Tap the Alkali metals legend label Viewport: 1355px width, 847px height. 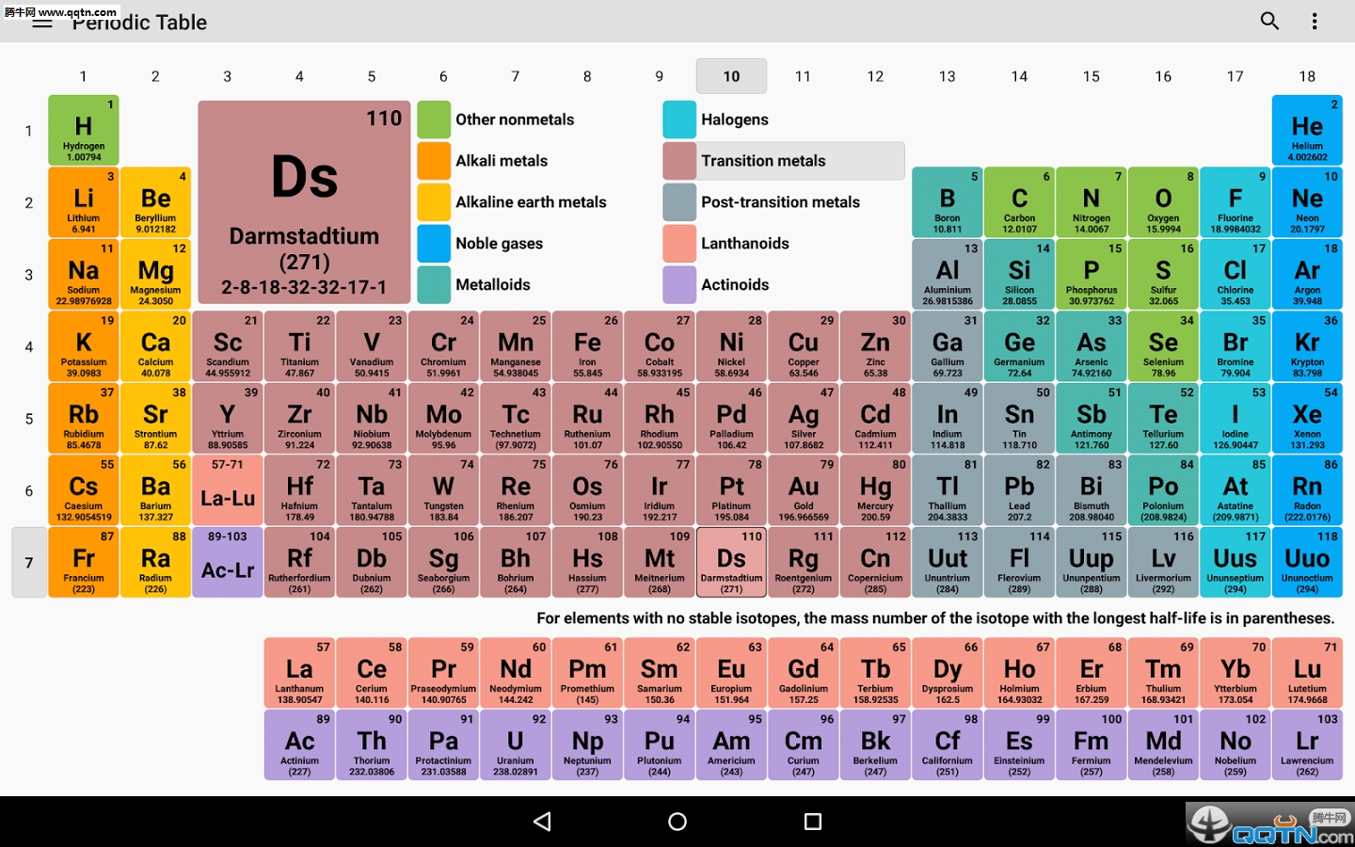coord(502,161)
